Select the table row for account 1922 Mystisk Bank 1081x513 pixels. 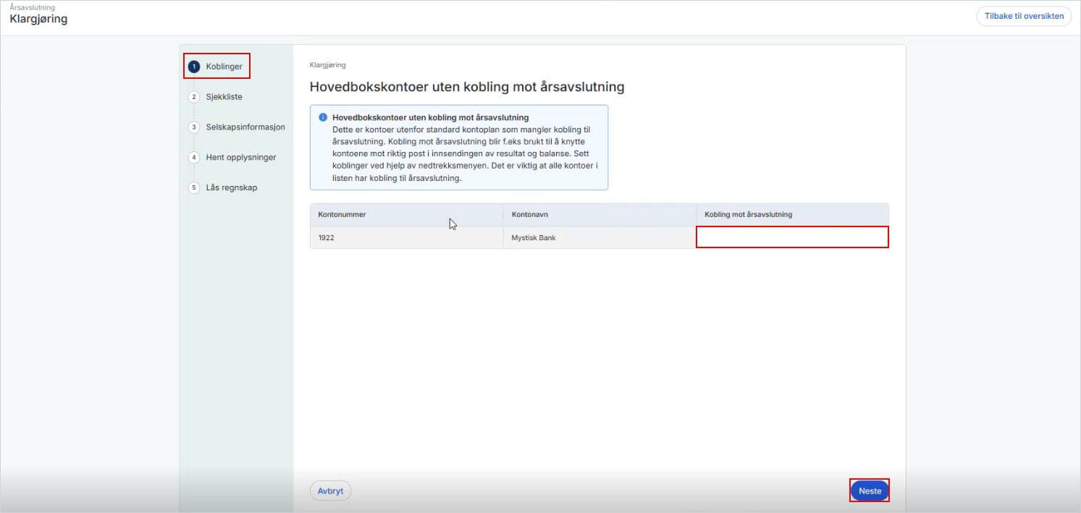pos(434,237)
